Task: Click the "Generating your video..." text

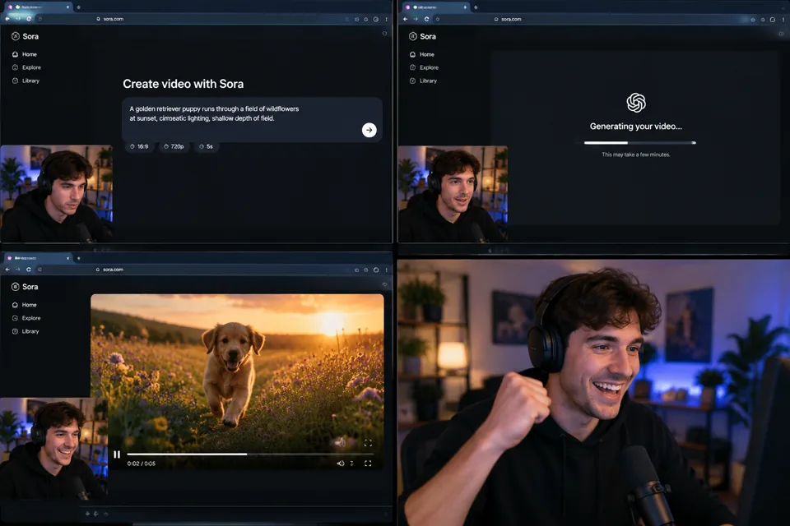Action: (636, 127)
